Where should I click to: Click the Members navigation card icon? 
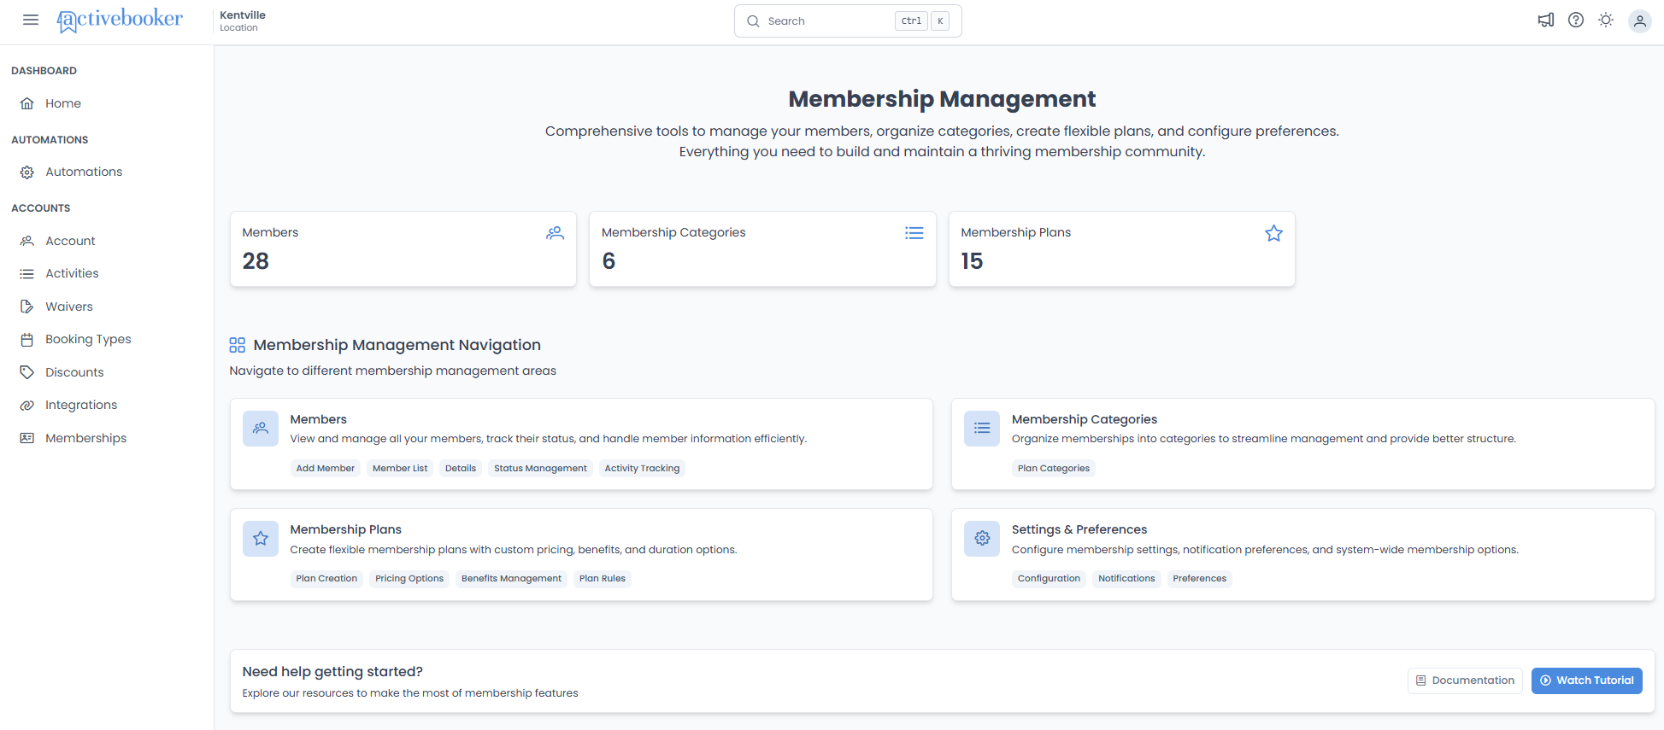point(261,429)
